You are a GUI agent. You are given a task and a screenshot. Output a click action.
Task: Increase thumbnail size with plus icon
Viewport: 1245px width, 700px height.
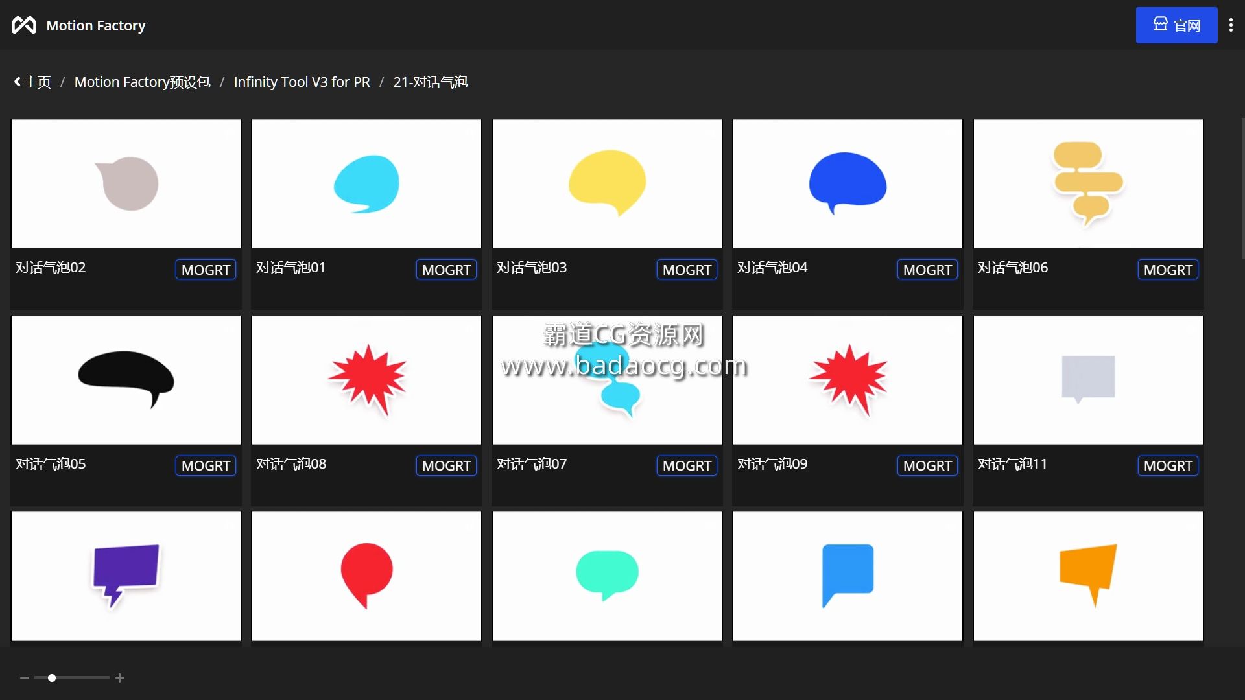[x=120, y=678]
